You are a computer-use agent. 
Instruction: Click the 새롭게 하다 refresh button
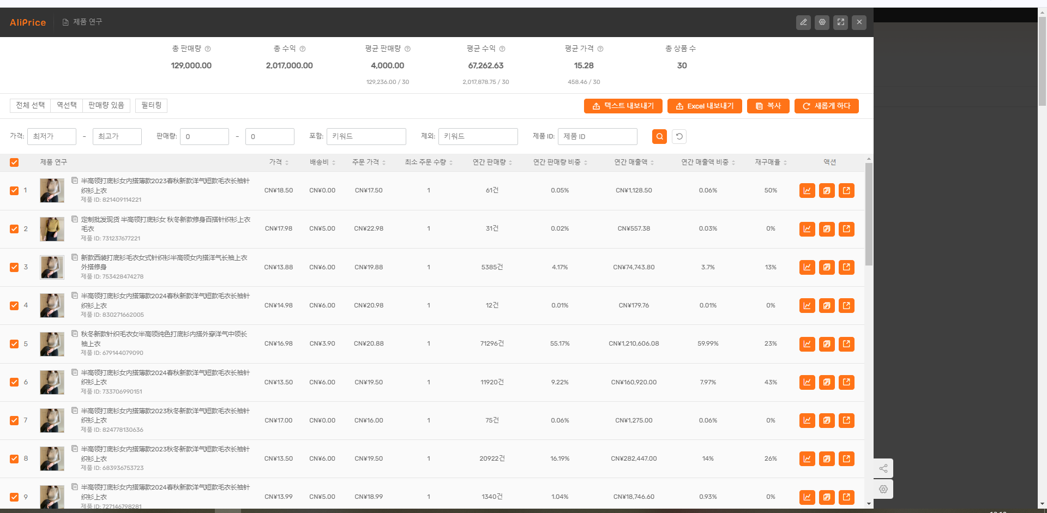pyautogui.click(x=826, y=106)
